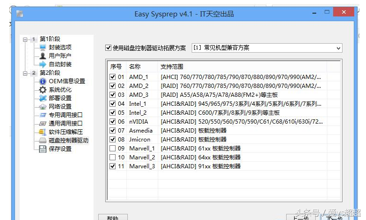Open 专用调用接口 page
Viewport: 366px width, 220px height.
pos(66,115)
